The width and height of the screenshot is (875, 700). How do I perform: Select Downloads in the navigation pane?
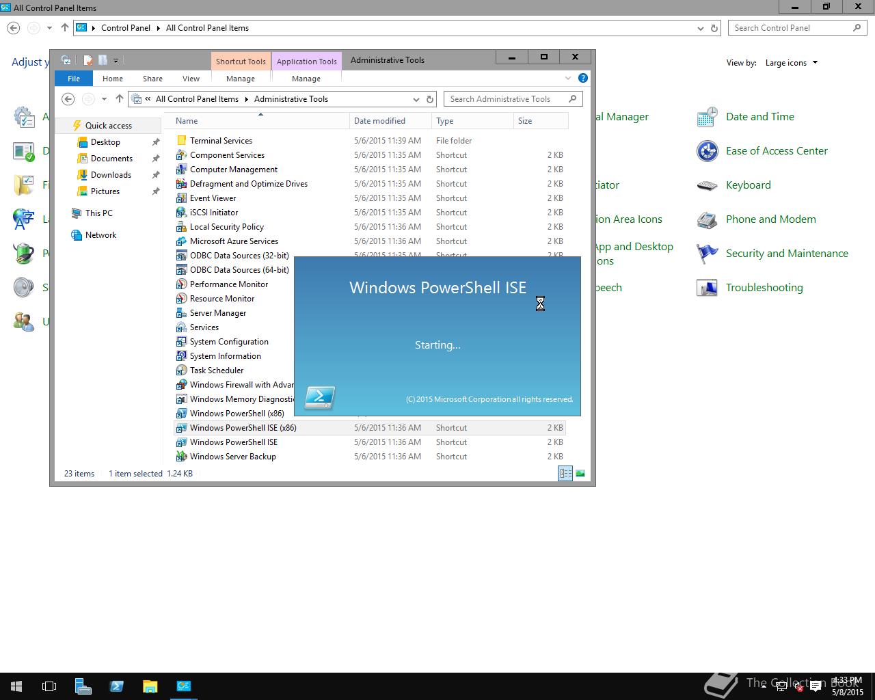tap(111, 175)
